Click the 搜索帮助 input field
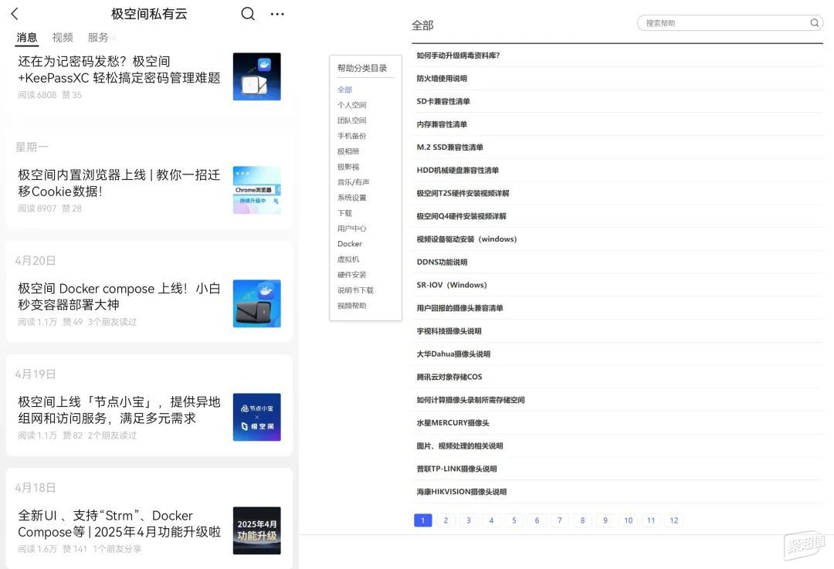Screen dimensions: 834x569 coord(730,23)
